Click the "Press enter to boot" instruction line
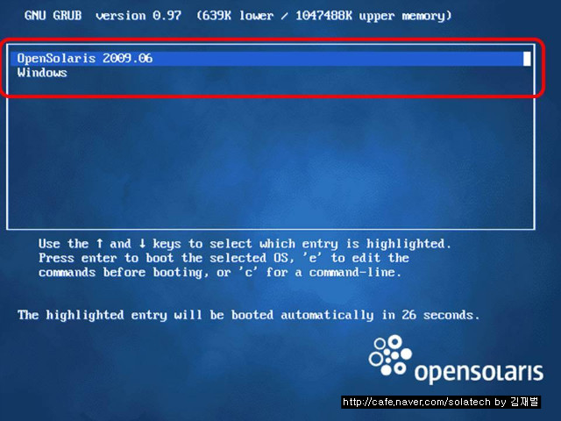561x421 pixels. click(224, 258)
